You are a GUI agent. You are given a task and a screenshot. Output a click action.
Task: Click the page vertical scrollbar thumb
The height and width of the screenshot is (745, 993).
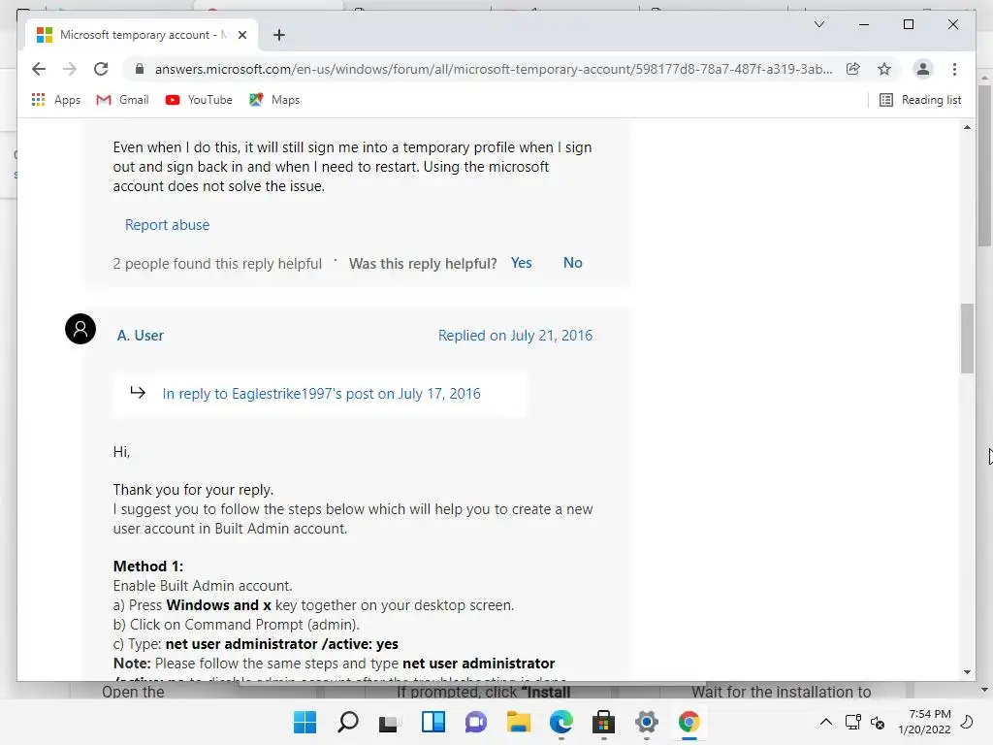967,339
